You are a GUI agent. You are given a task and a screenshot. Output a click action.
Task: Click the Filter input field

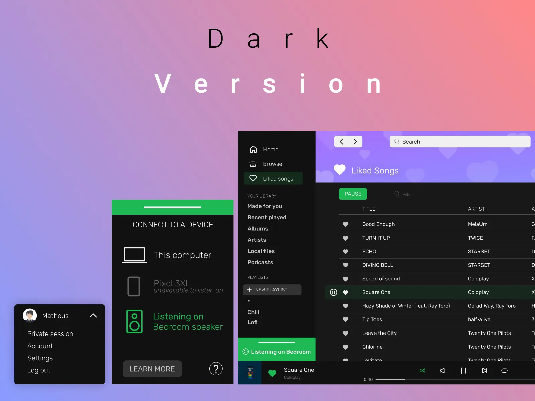click(407, 194)
